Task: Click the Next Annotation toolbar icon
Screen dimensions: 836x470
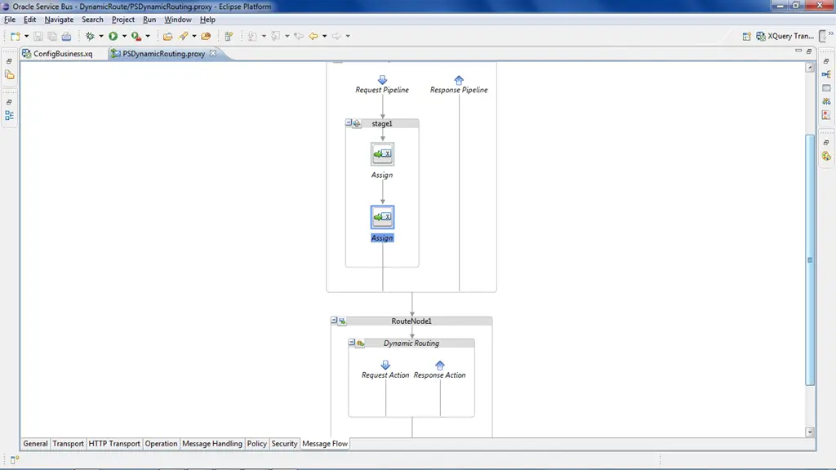Action: [252, 36]
